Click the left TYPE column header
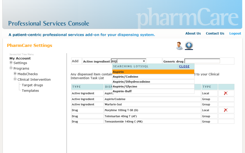Screen dimensions: 245x153 click(87, 87)
